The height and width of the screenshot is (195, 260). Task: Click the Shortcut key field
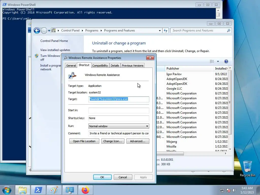(x=119, y=118)
